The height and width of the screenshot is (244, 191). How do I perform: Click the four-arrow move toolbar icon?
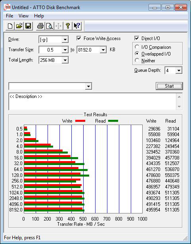(58, 26)
